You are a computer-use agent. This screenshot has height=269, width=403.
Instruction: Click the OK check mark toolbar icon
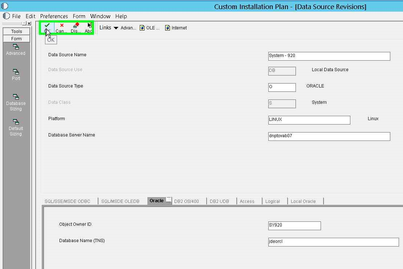coord(47,27)
